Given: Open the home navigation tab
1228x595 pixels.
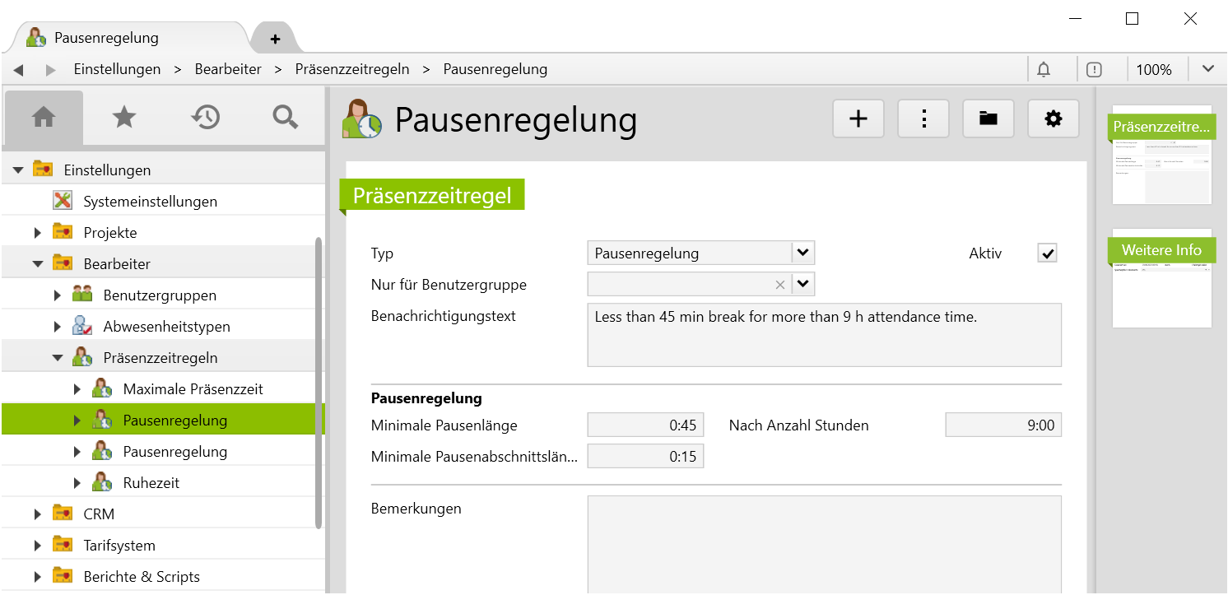Looking at the screenshot, I should click(x=43, y=118).
